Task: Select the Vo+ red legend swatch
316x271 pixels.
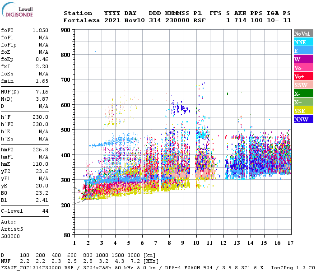Action: (303, 76)
